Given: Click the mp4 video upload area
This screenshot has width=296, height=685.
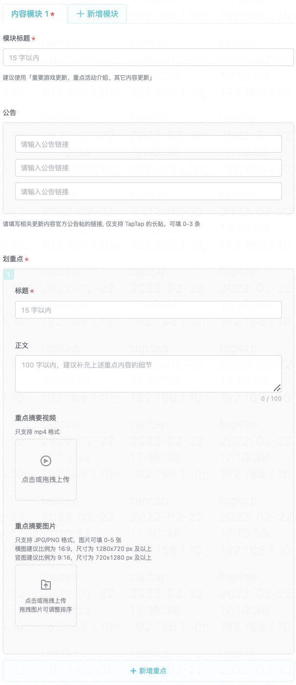Looking at the screenshot, I should [45, 469].
